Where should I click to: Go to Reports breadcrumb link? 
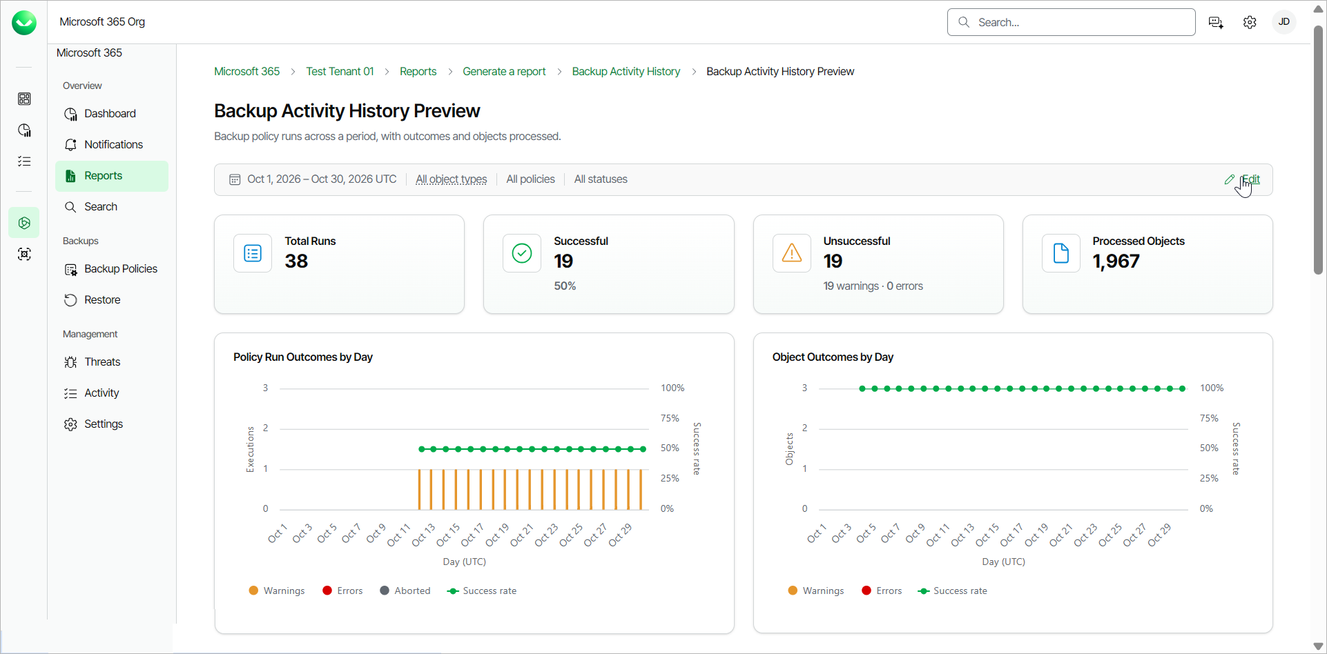[x=418, y=72]
